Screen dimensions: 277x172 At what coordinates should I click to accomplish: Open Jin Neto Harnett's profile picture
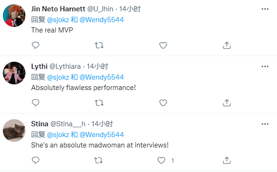tap(14, 16)
